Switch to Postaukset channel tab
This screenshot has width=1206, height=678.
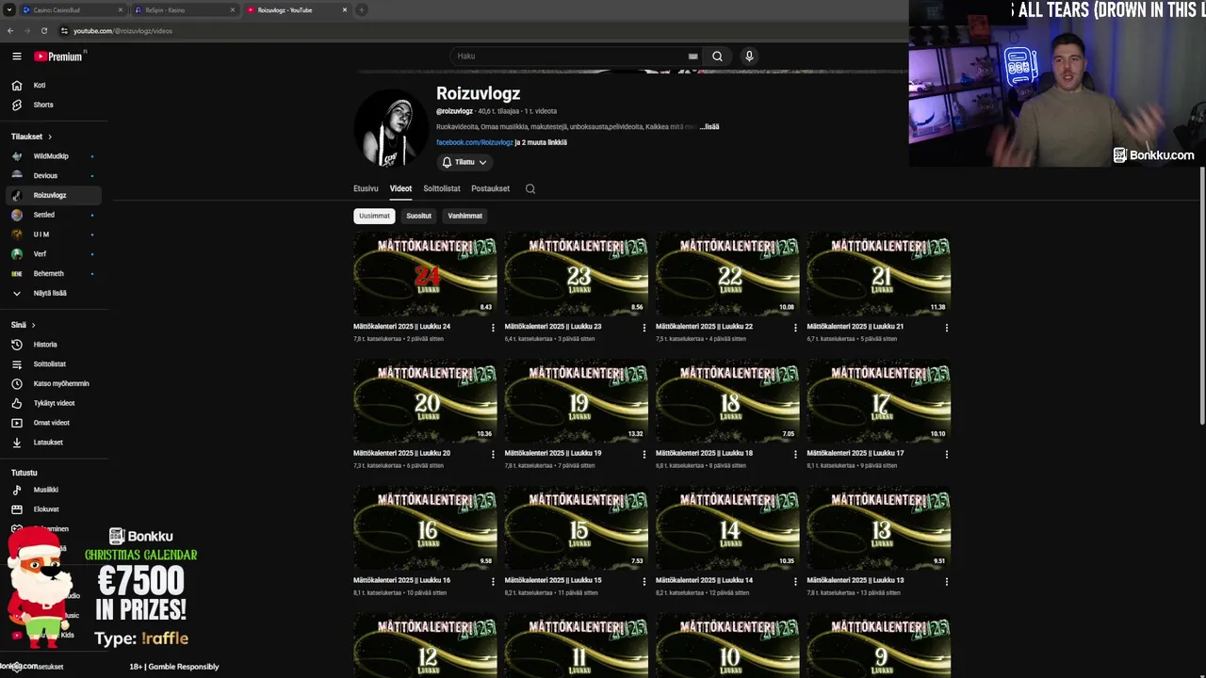(x=490, y=188)
